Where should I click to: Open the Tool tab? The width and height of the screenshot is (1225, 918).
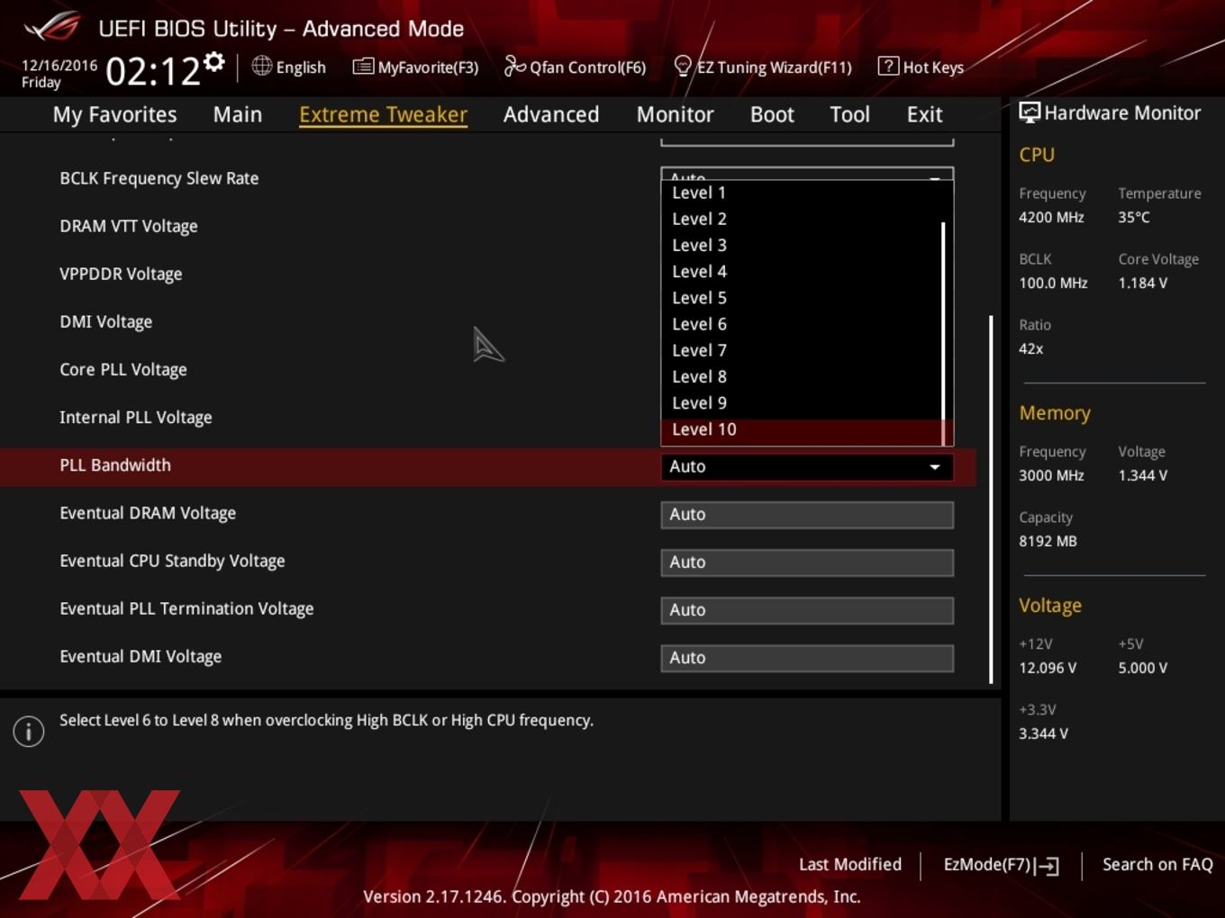pos(849,114)
